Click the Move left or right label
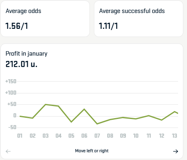The width and height of the screenshot is (187, 160). pos(92,151)
